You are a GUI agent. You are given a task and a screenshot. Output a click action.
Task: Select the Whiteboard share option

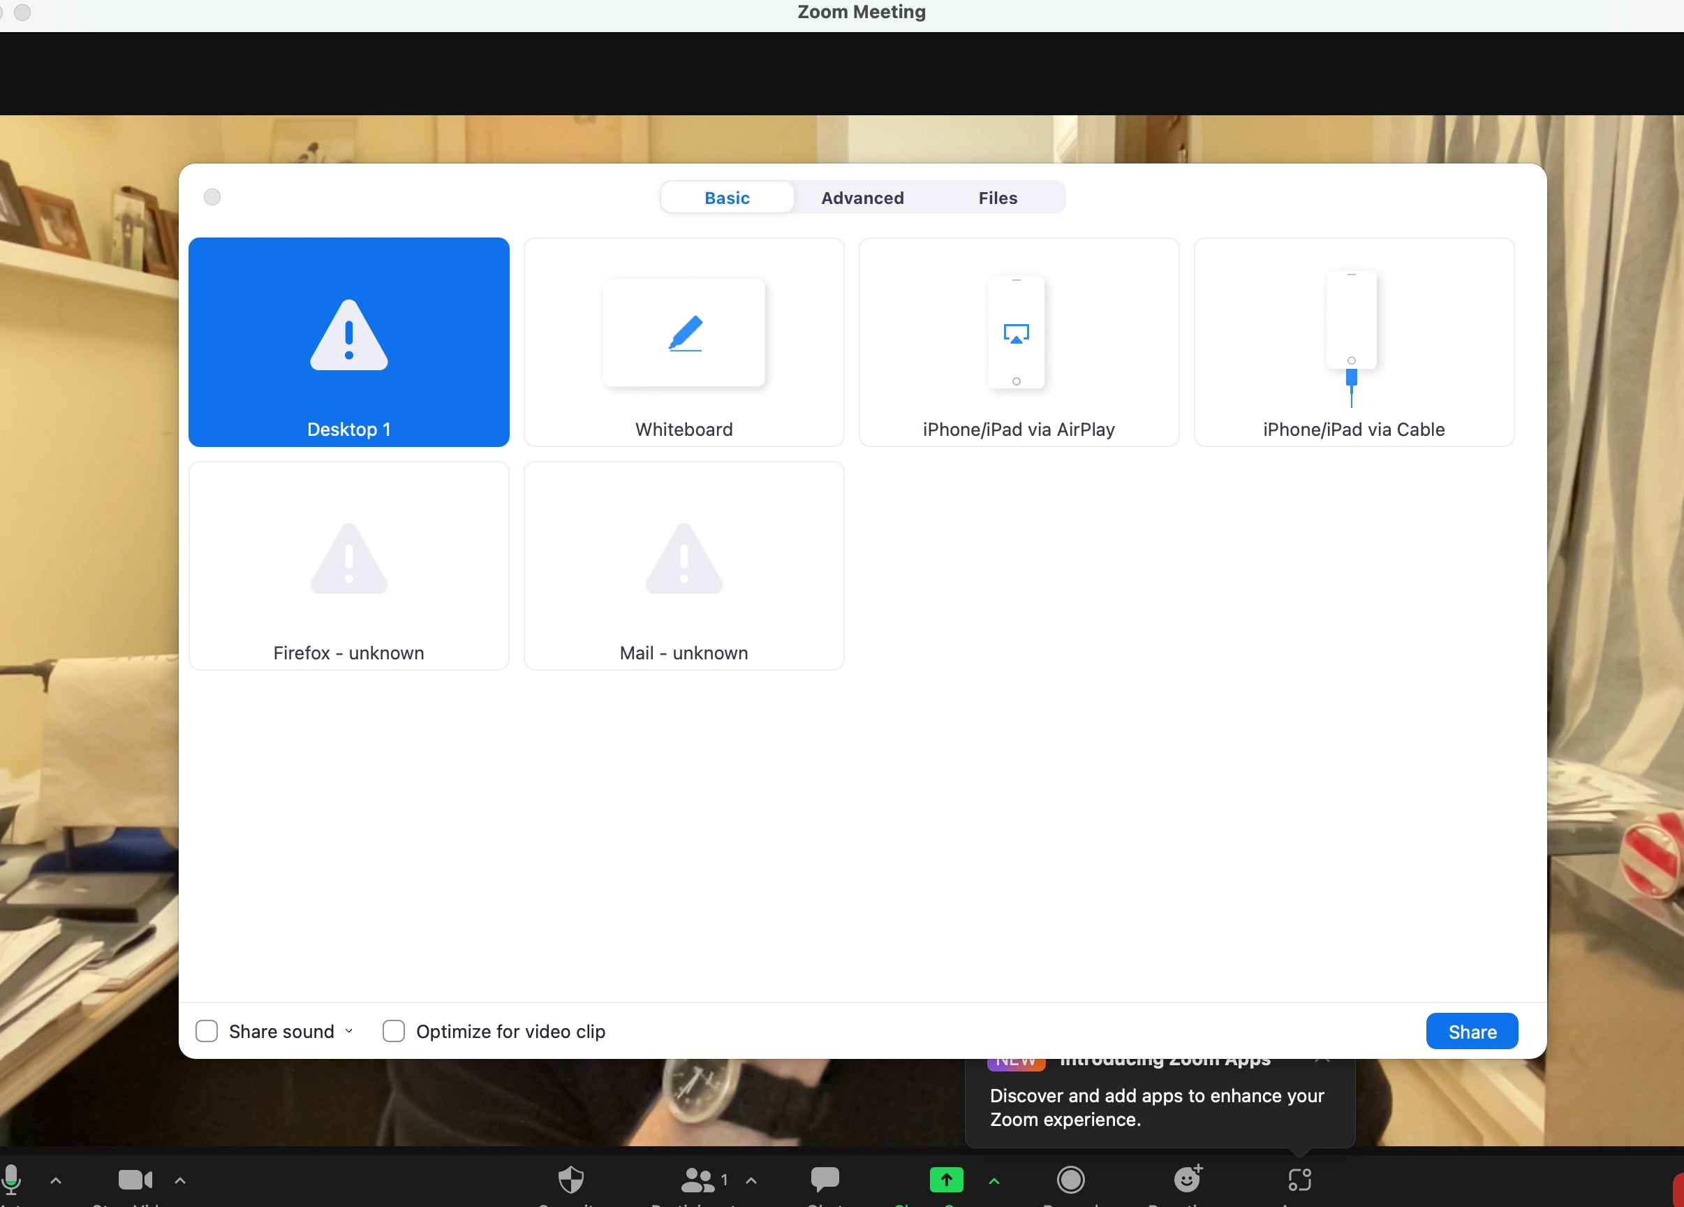coord(684,342)
